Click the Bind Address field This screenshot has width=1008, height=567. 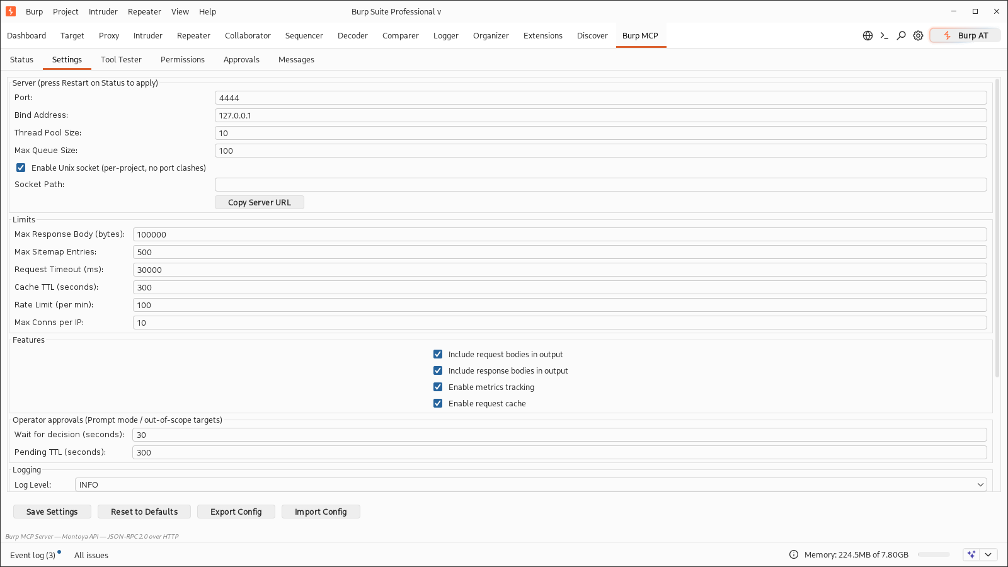pyautogui.click(x=601, y=115)
